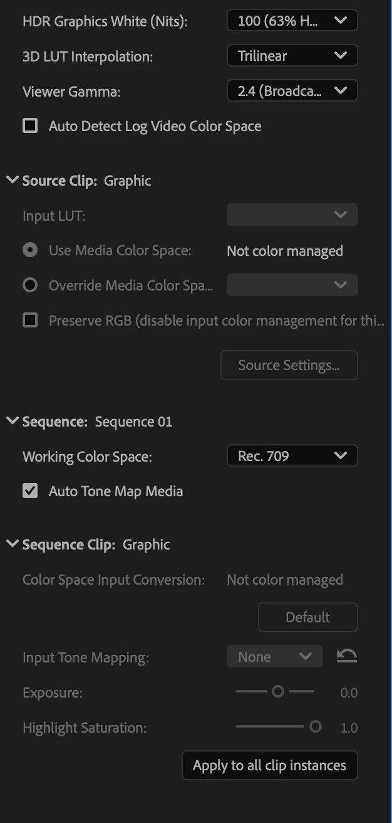Enable Auto Detect Log Video Color Space

point(30,126)
